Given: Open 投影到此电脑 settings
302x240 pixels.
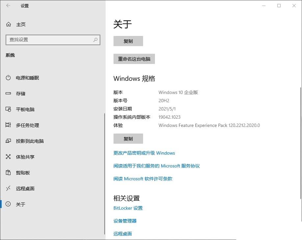Looking at the screenshot, I should (x=52, y=141).
